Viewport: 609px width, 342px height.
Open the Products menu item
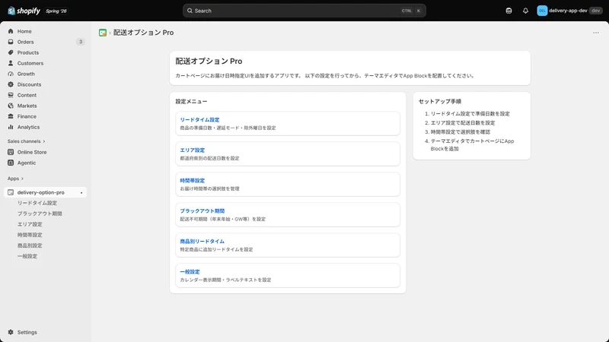[28, 52]
